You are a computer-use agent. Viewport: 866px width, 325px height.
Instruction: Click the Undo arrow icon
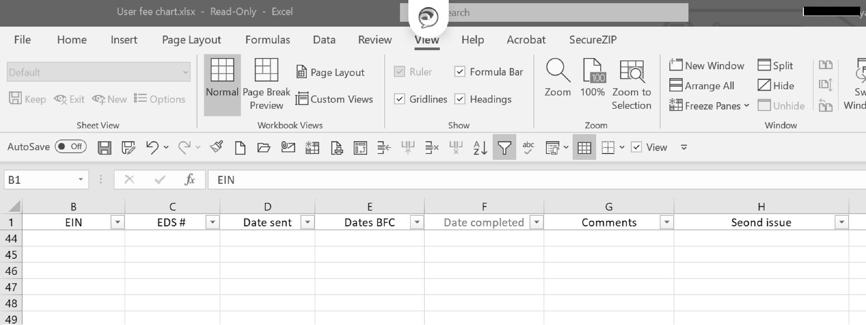[x=152, y=147]
